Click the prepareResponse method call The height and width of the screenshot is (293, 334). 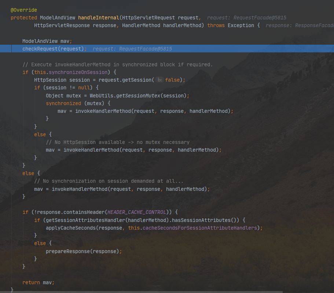[68, 251]
